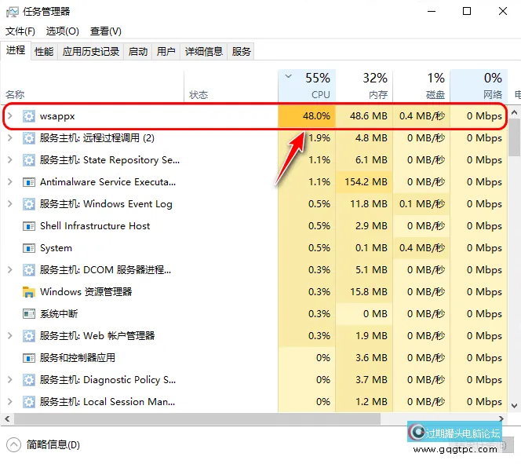Switch to the 性能 tab
Viewport: 521px width, 464px height.
click(44, 52)
